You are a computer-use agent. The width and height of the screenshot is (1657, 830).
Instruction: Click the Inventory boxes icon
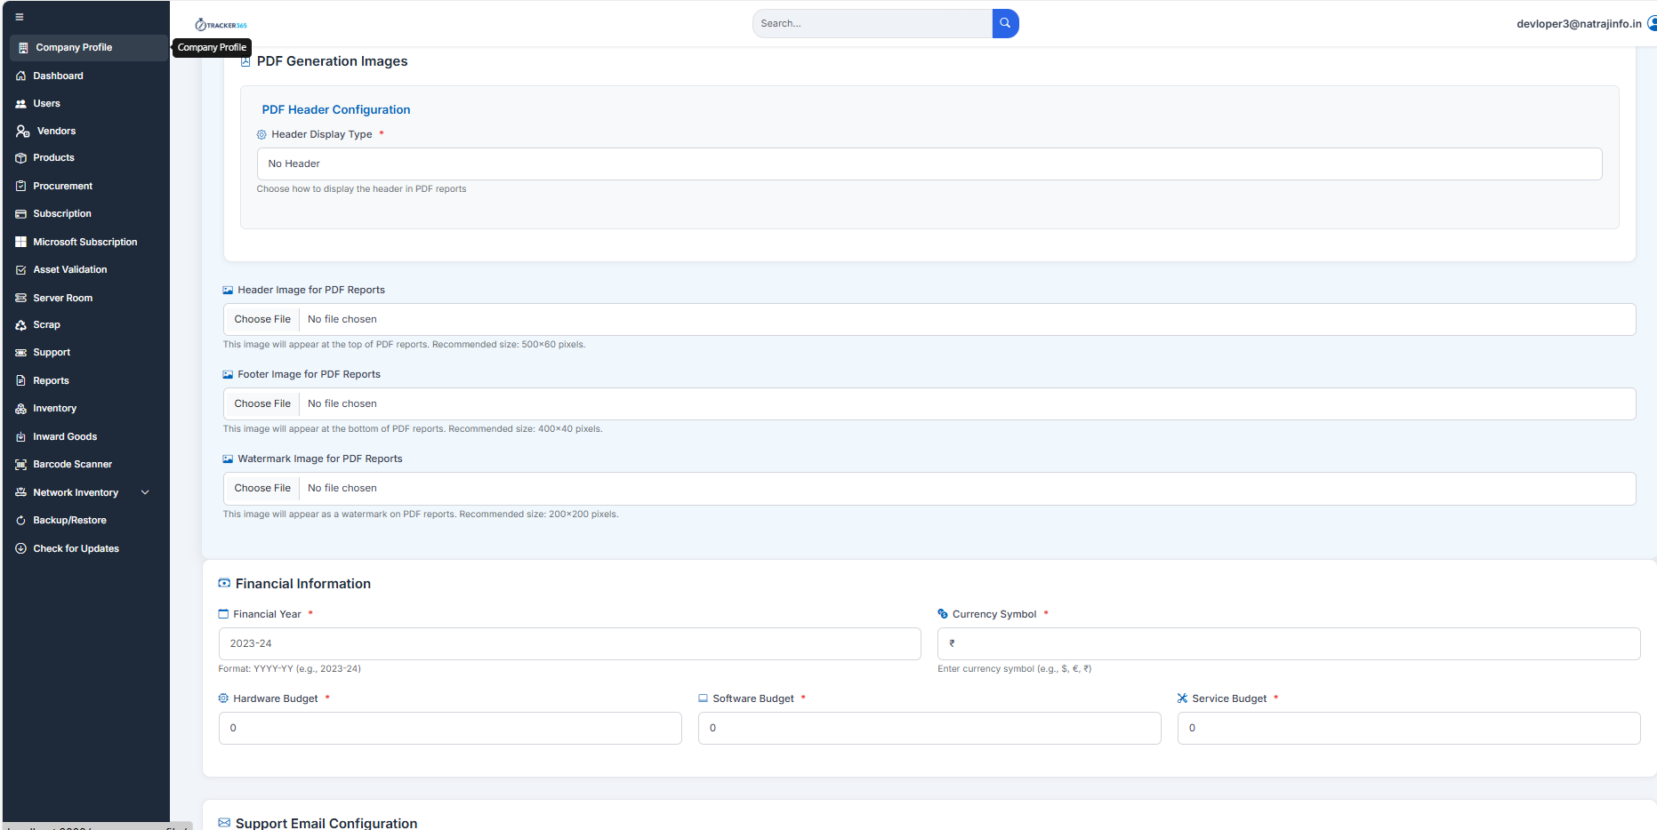(x=20, y=409)
